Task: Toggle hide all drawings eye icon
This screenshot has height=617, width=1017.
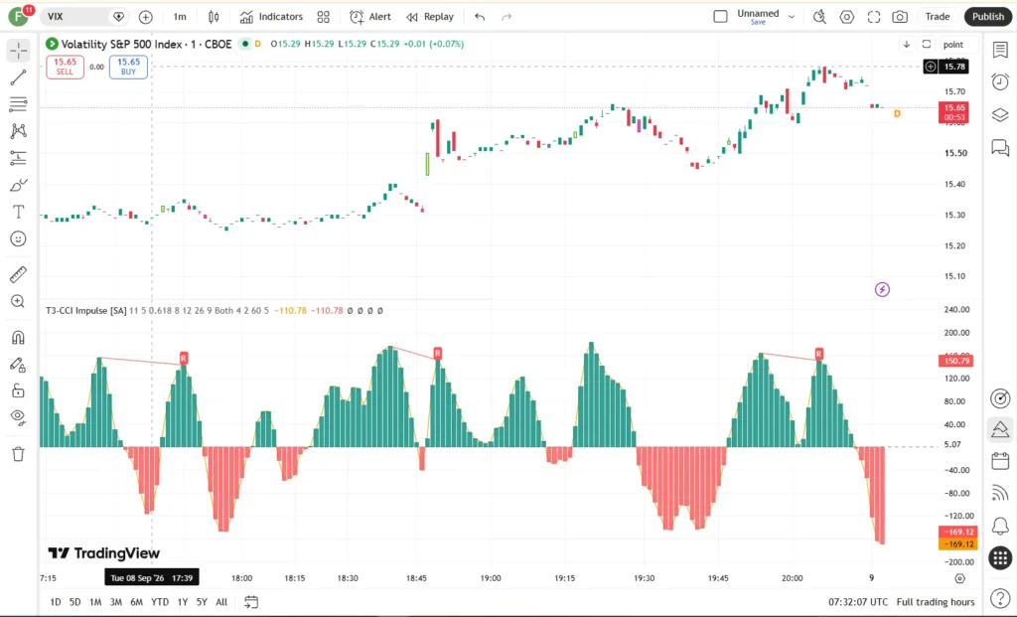Action: pos(18,416)
